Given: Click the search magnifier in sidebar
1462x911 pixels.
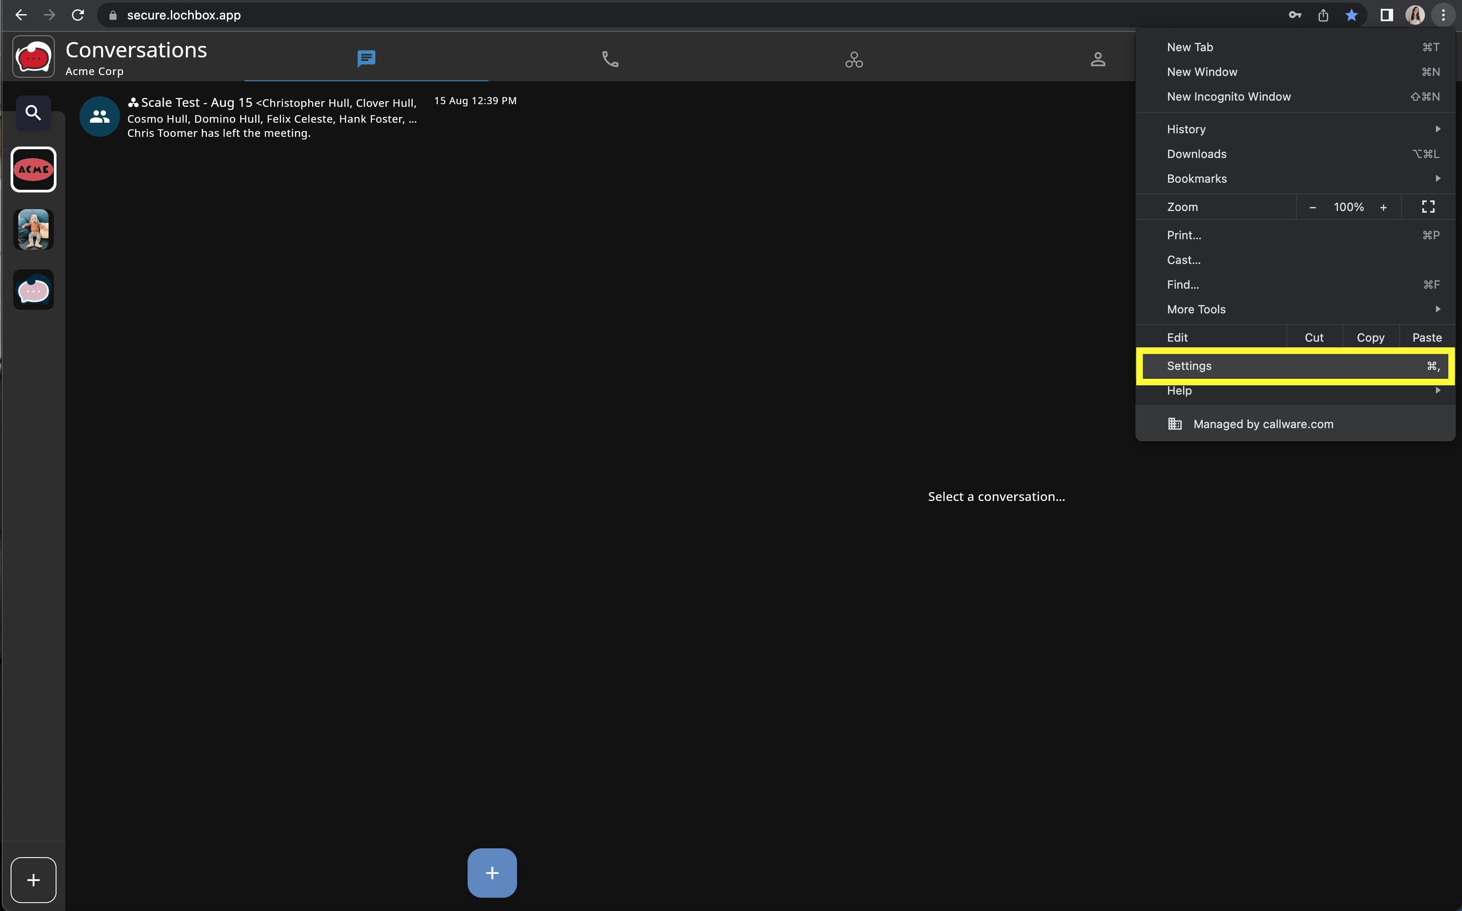Looking at the screenshot, I should click(33, 113).
